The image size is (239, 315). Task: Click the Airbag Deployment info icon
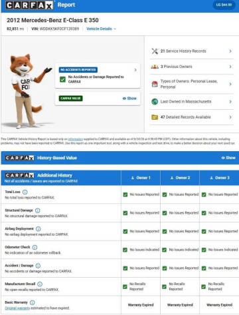(39, 229)
